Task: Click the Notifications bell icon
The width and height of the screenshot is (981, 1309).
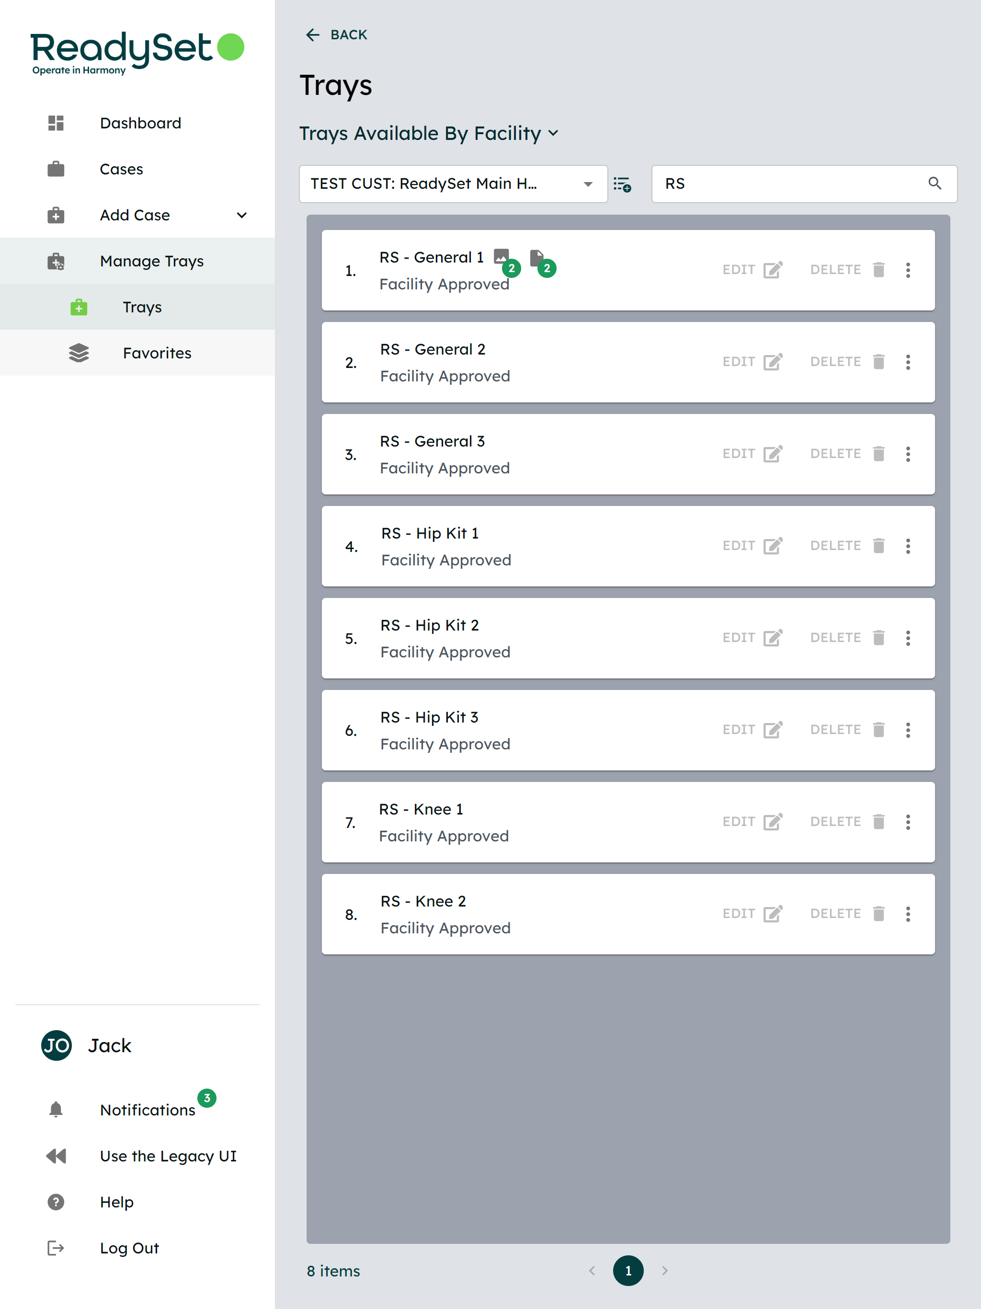Action: [56, 1110]
